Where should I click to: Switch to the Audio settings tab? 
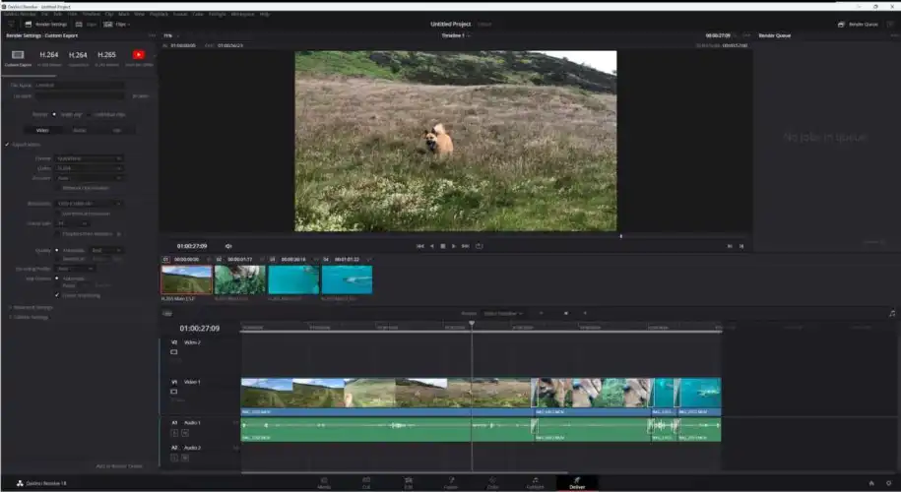79,129
